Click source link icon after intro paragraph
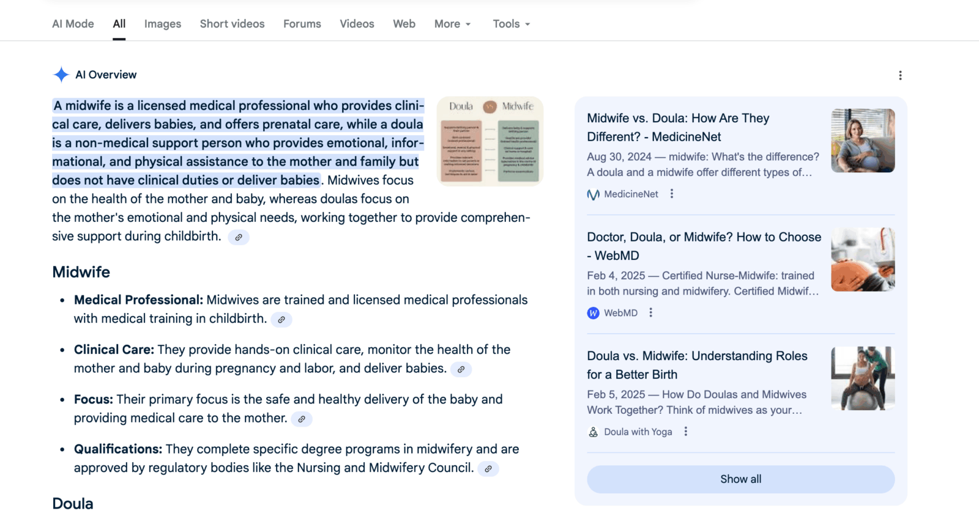 239,237
